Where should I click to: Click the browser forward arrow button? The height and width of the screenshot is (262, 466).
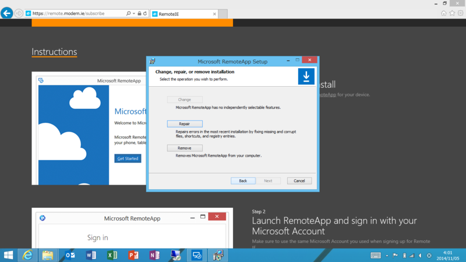click(x=19, y=13)
